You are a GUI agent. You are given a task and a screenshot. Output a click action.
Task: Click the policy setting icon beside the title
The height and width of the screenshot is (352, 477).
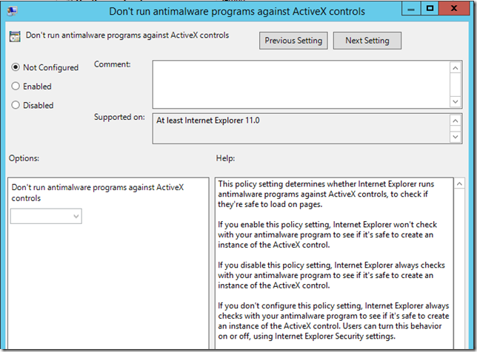15,36
